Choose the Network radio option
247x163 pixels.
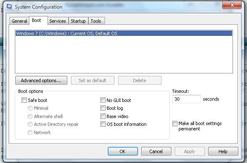point(30,132)
